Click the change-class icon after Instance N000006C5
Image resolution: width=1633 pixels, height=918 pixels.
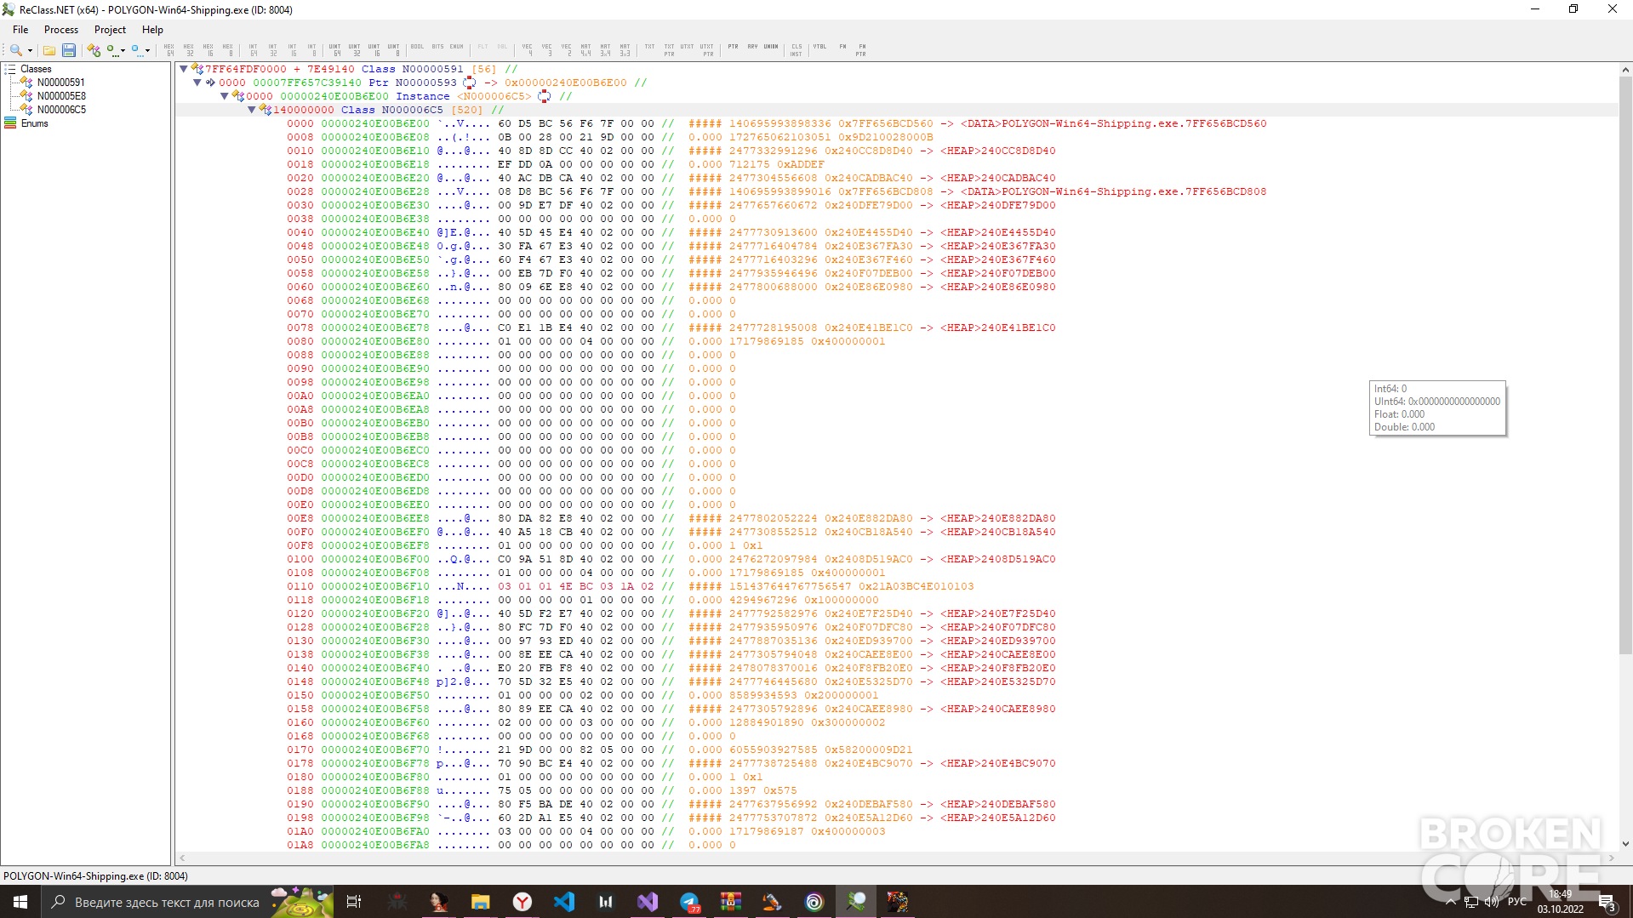[x=545, y=96]
